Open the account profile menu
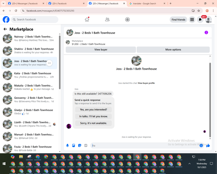This screenshot has width=217, height=174. (x=208, y=20)
